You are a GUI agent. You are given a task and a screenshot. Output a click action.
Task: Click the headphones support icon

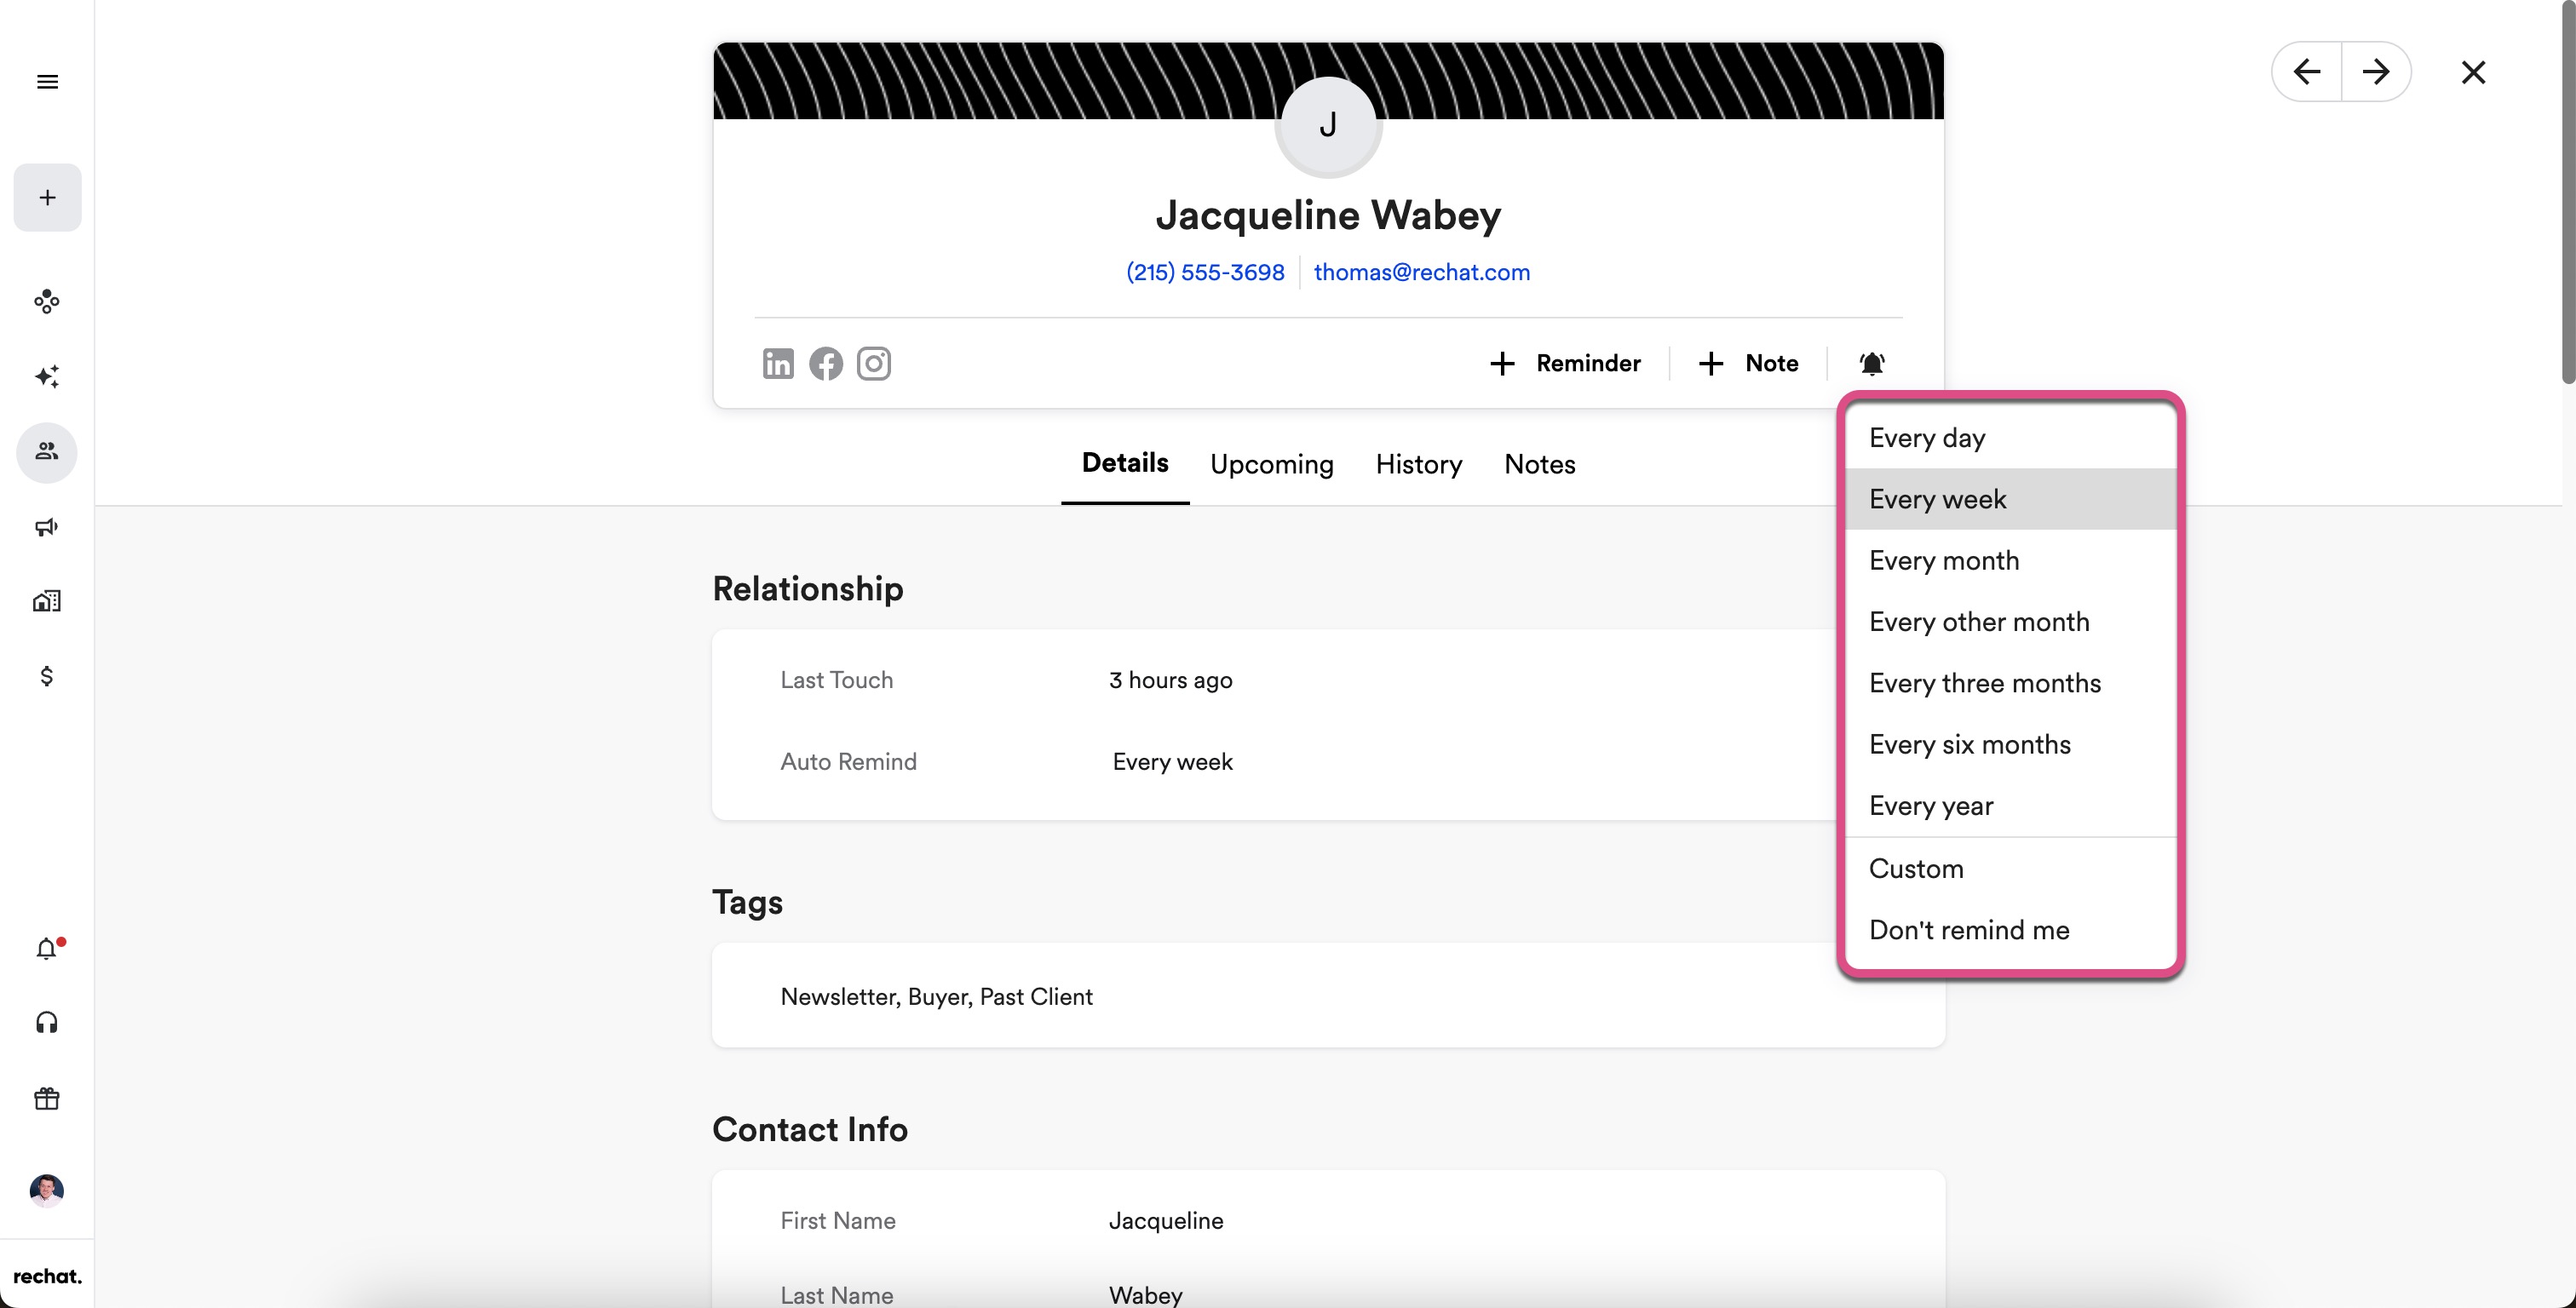pyautogui.click(x=47, y=1022)
